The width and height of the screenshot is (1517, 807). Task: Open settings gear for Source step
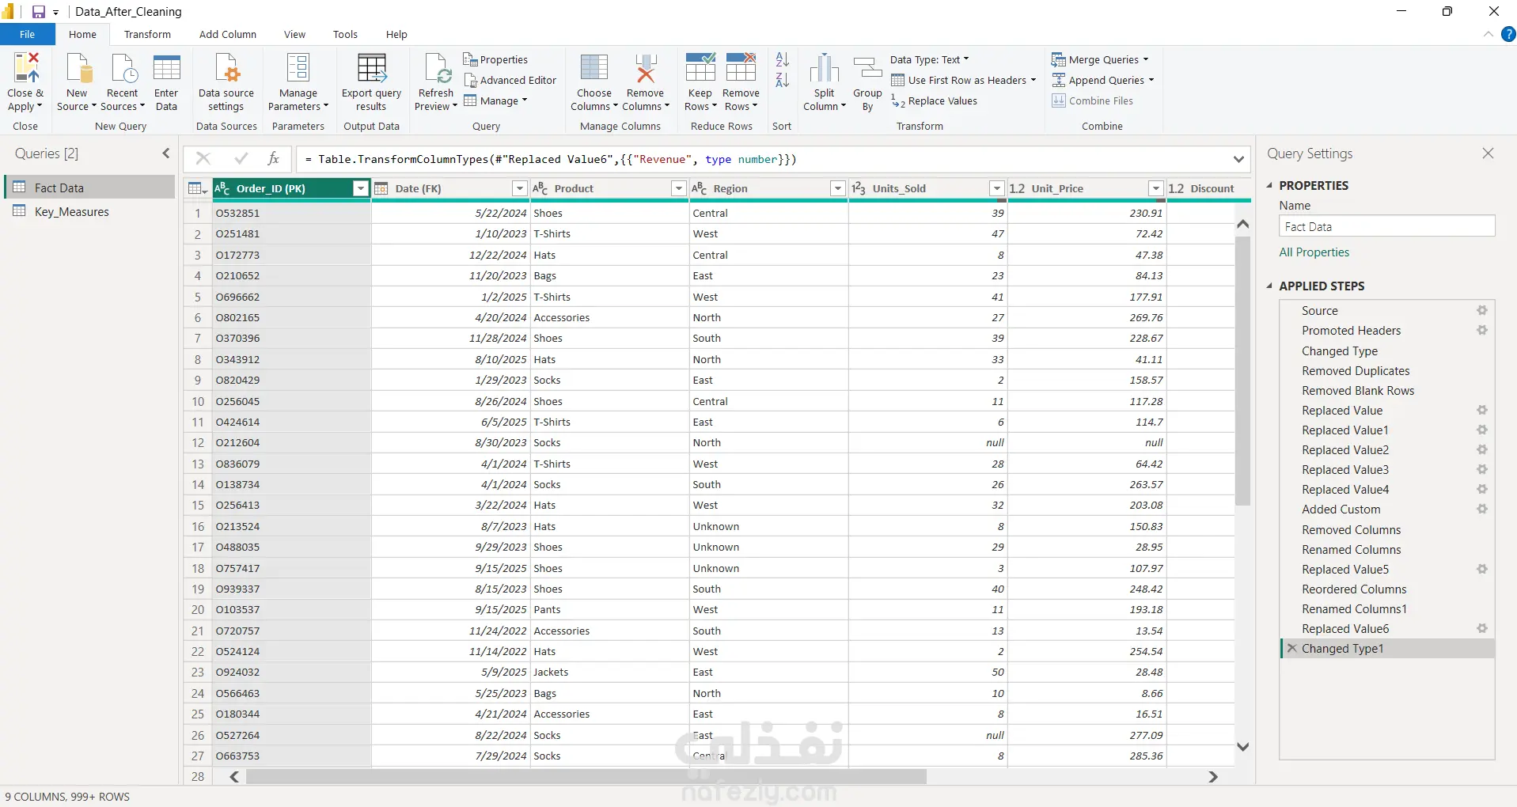pyautogui.click(x=1482, y=311)
